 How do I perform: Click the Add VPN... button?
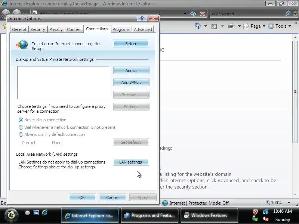coord(131,83)
